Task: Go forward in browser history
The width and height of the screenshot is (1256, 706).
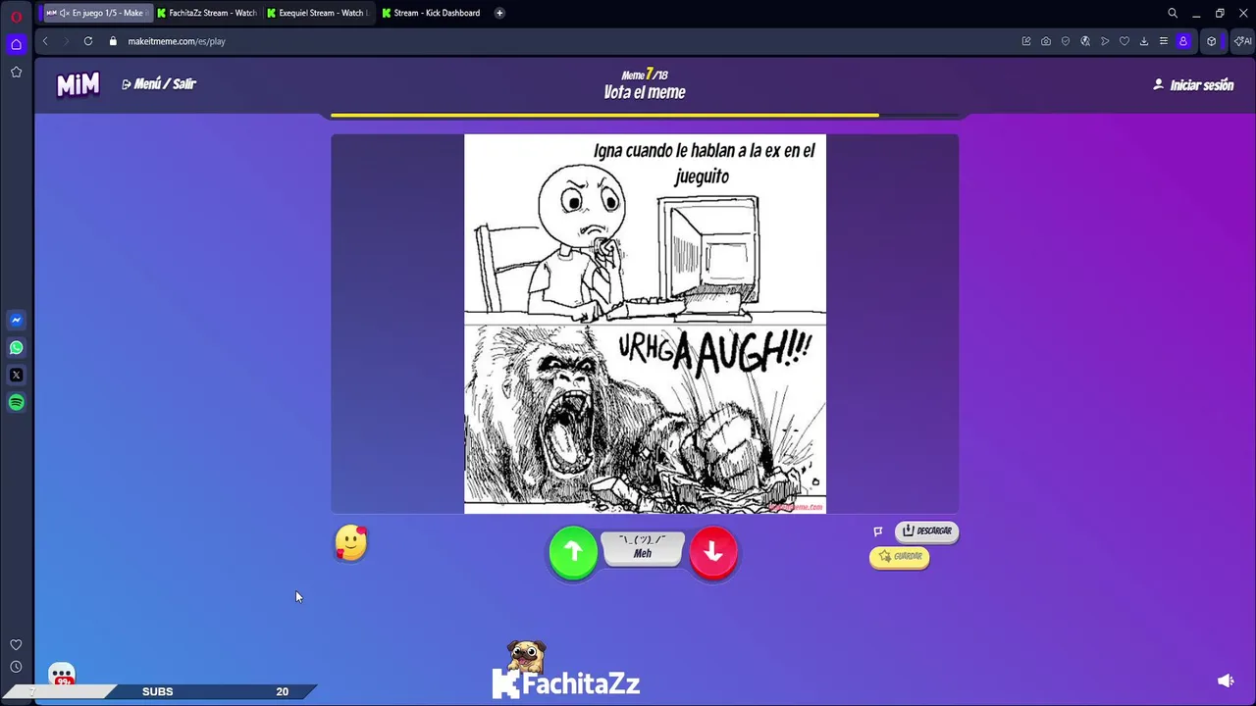Action: (66, 41)
